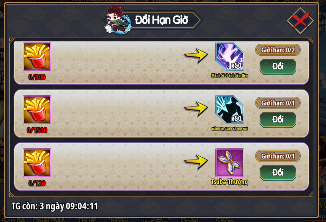Click the TG còn remaining time text

point(55,206)
